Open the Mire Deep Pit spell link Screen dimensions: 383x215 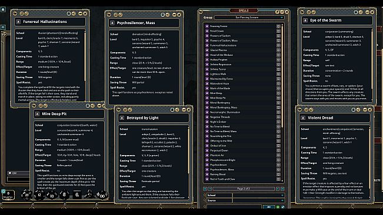[x=207, y=98]
